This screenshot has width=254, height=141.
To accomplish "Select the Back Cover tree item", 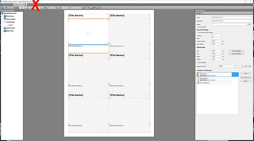I will click(x=10, y=31).
